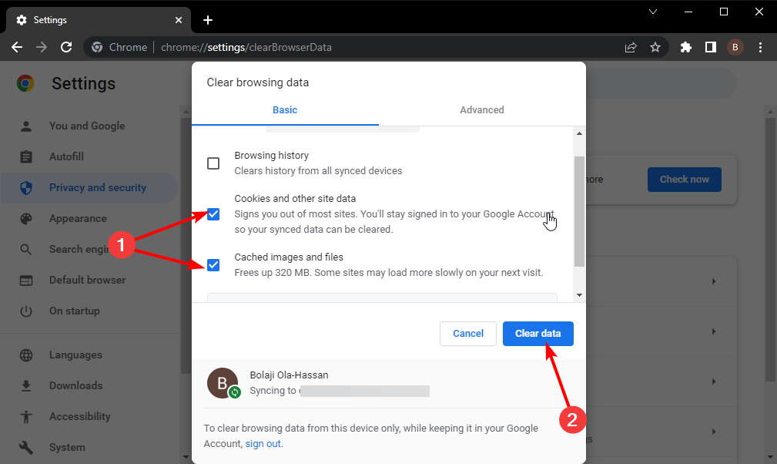Switch to the Basic tab
The height and width of the screenshot is (464, 777).
tap(285, 110)
